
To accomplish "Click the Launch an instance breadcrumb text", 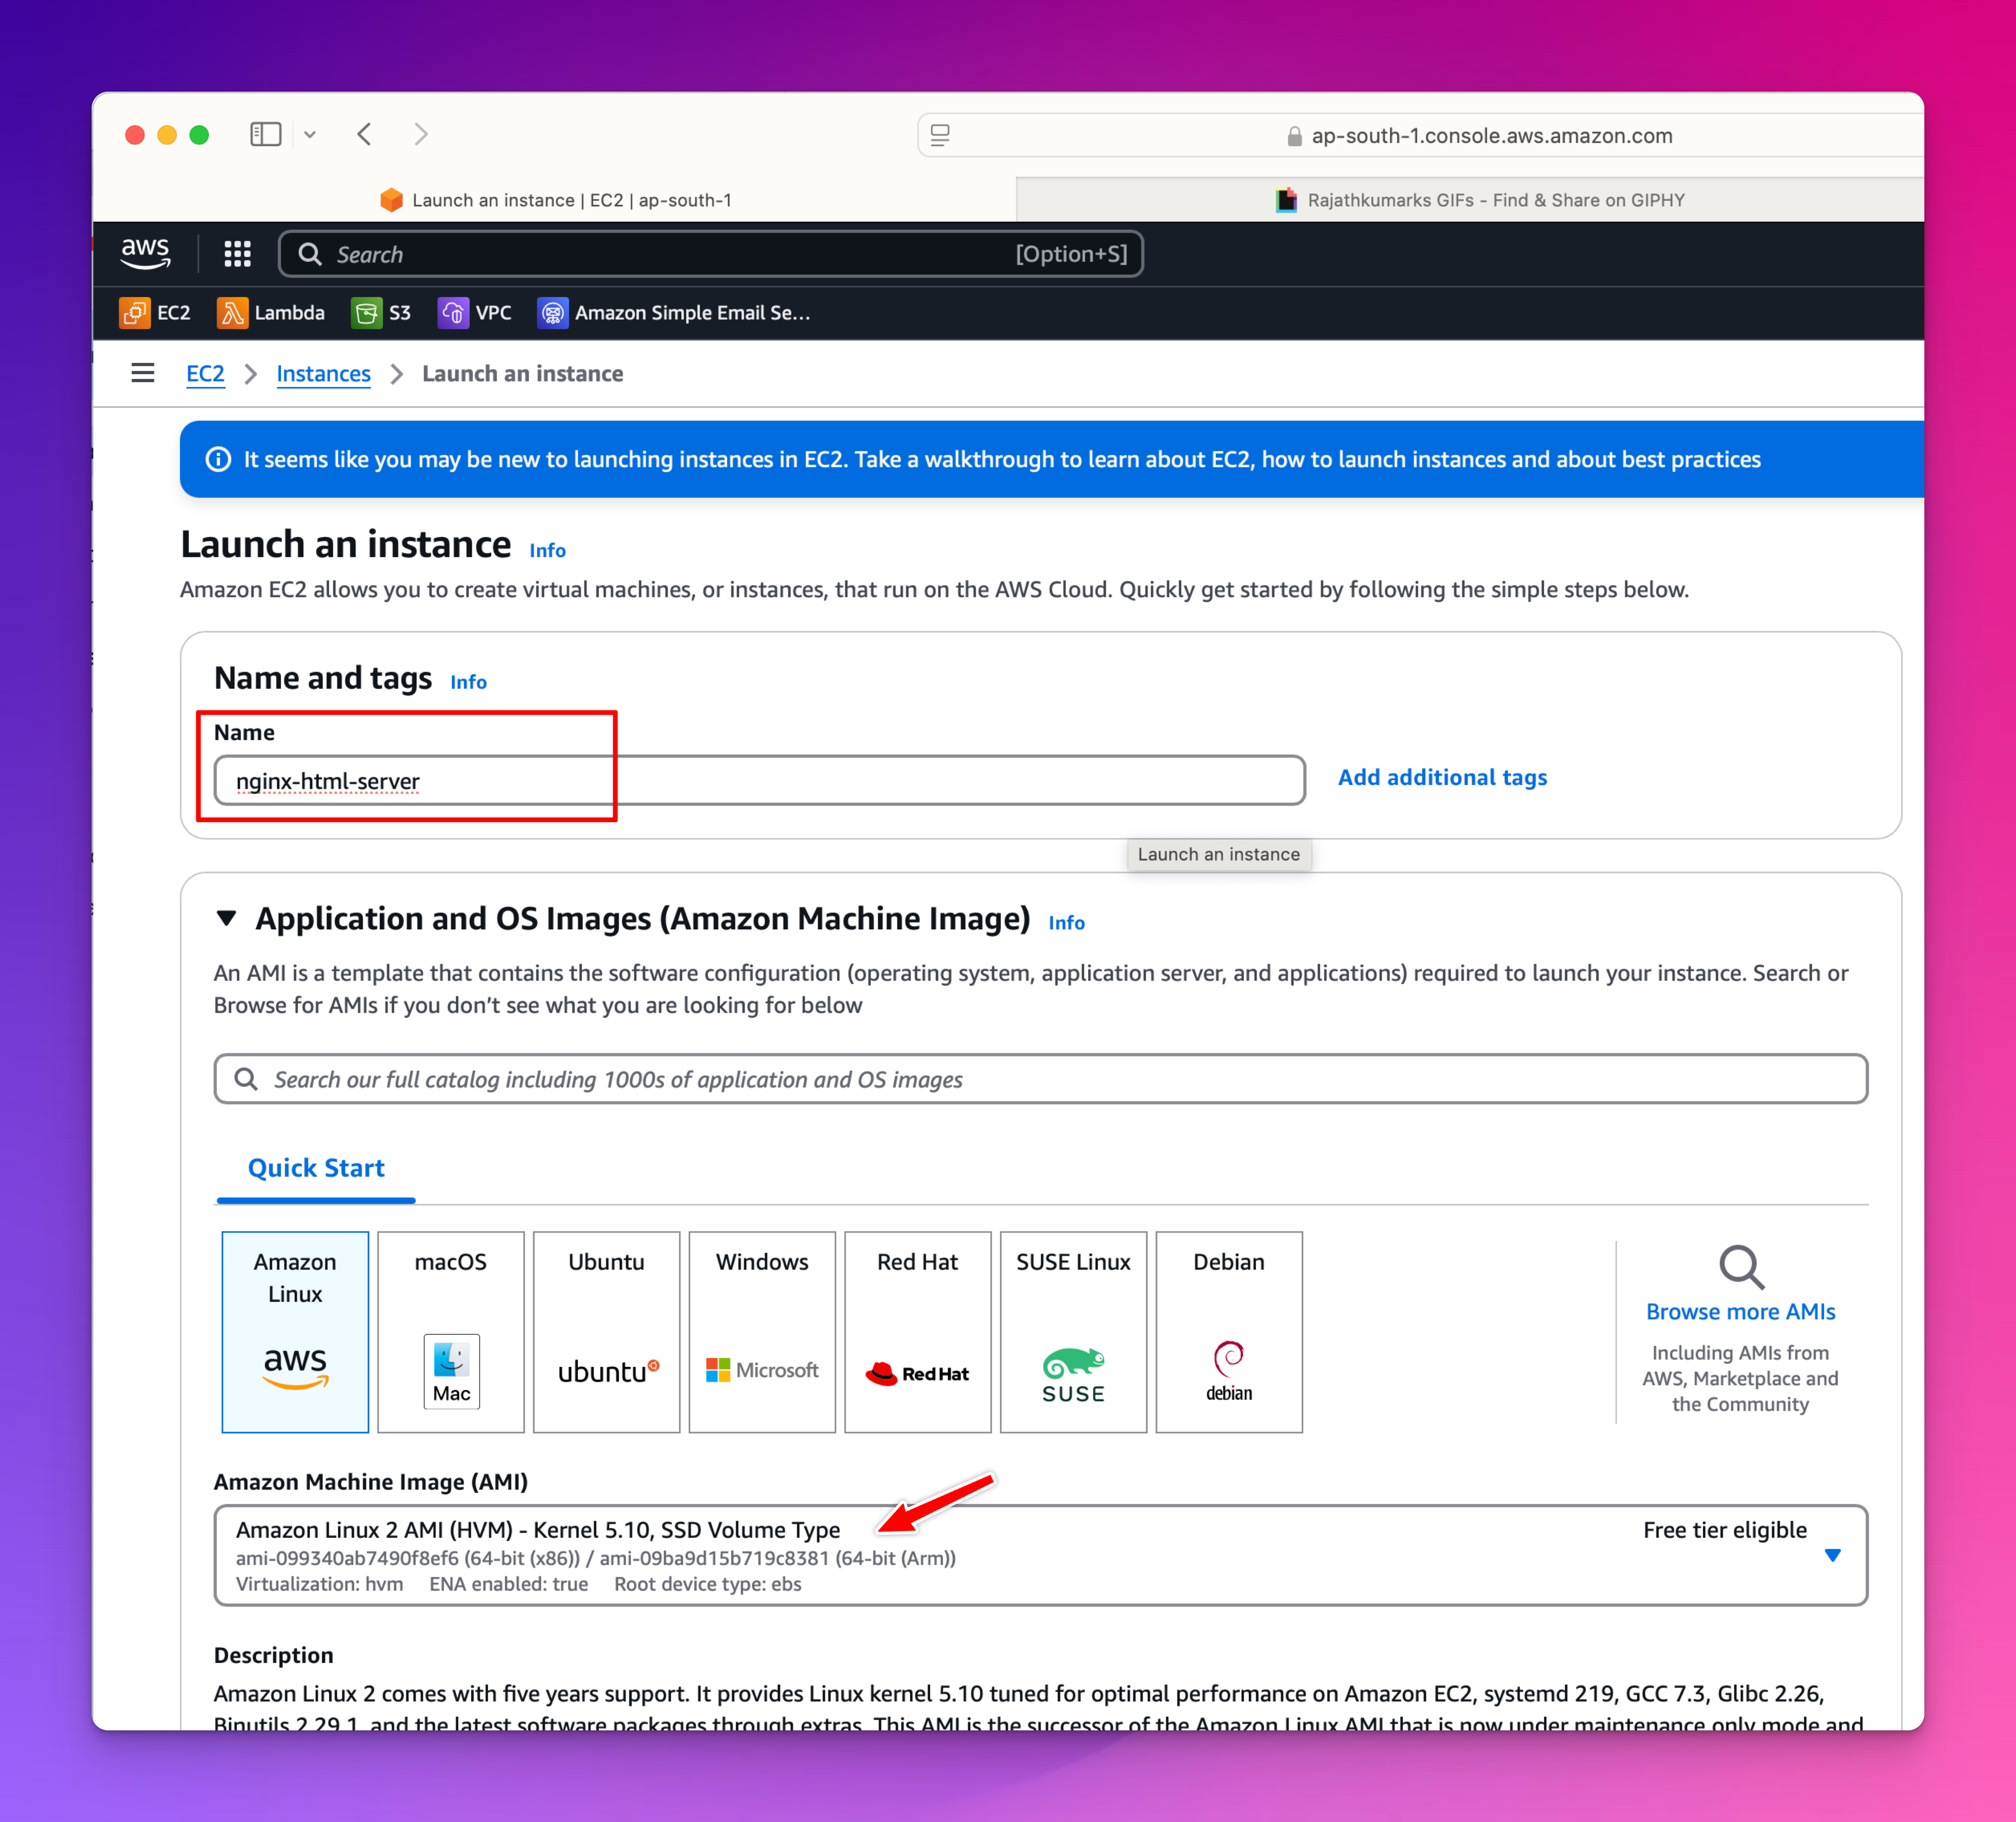I will pyautogui.click(x=522, y=373).
